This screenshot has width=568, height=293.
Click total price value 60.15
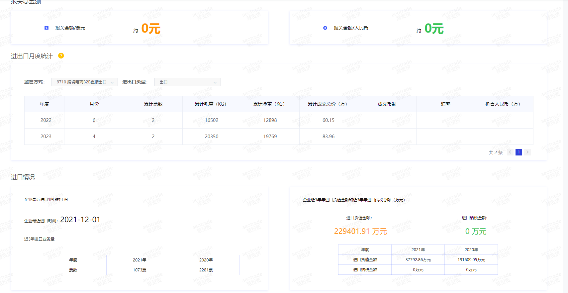[329, 120]
